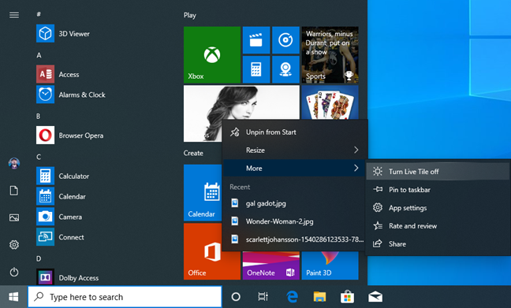Click the Type here to search box

click(x=125, y=297)
